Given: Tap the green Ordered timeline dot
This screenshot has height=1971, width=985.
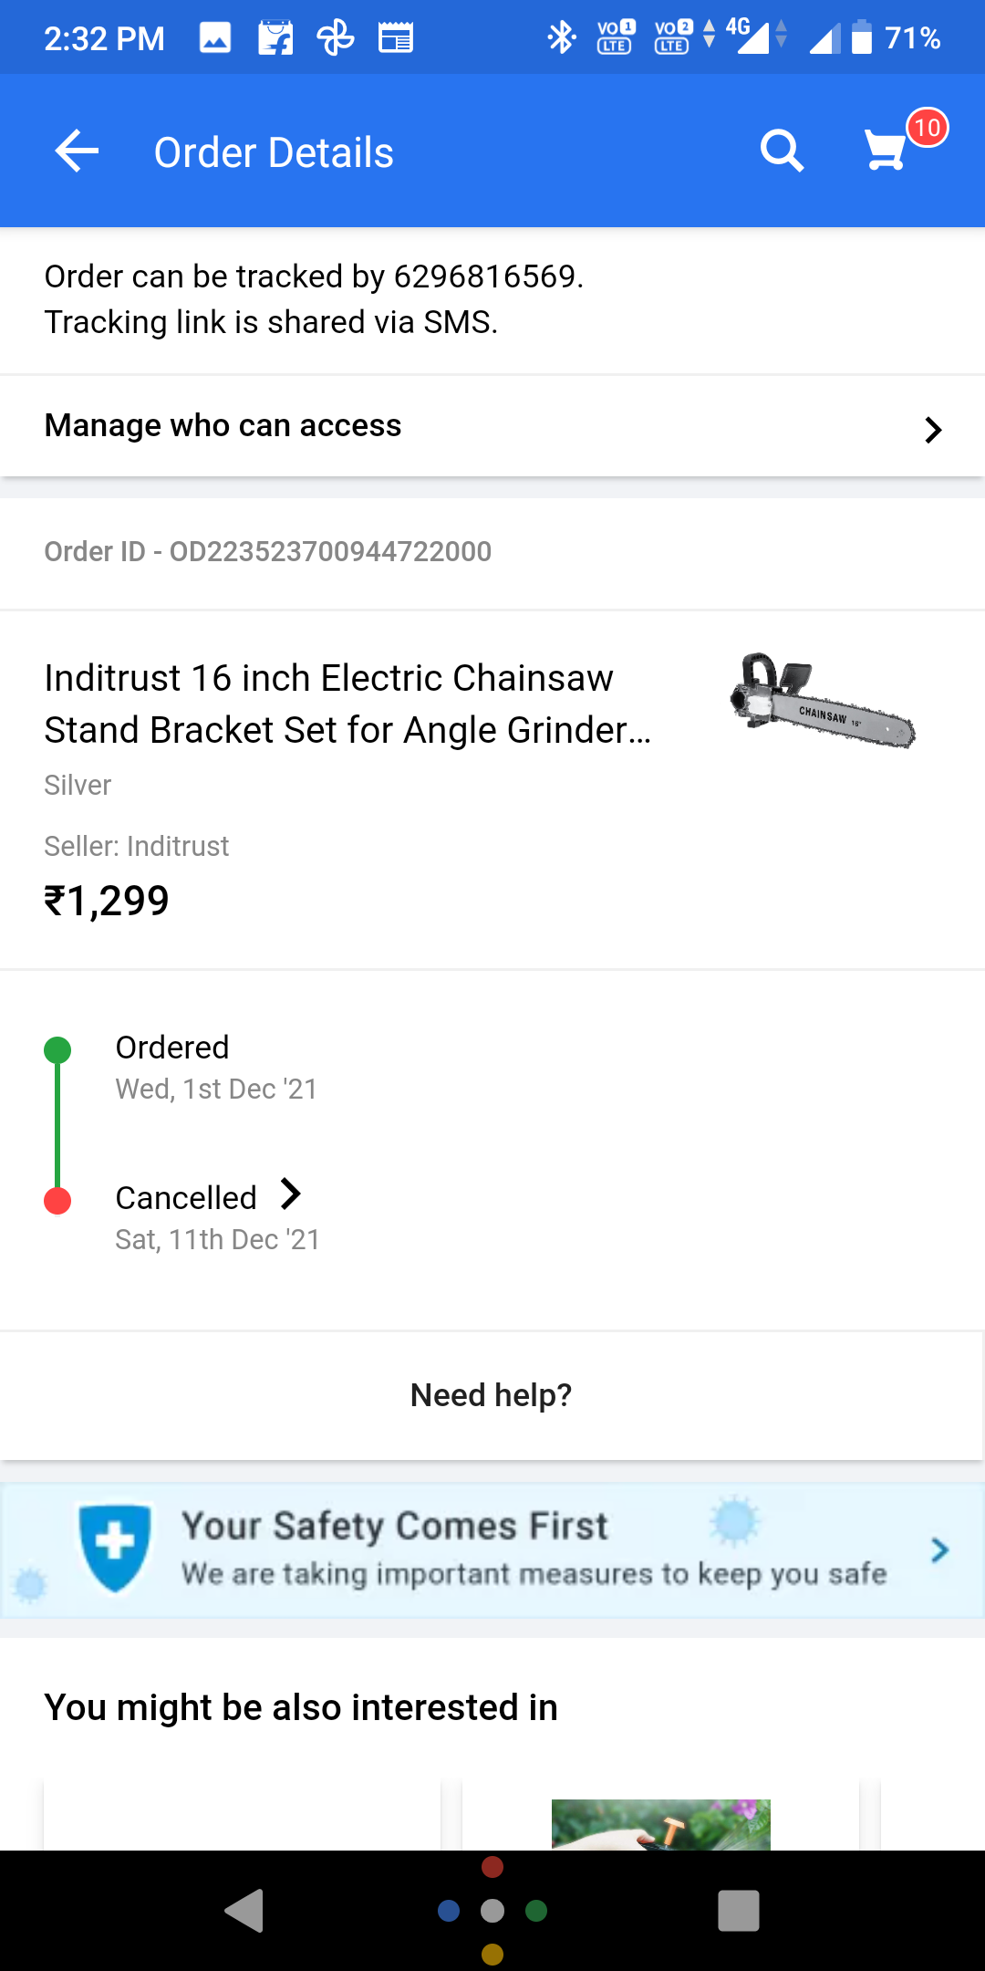Looking at the screenshot, I should [57, 1050].
